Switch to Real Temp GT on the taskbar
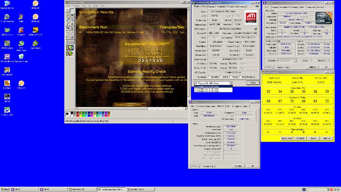 pos(82,189)
